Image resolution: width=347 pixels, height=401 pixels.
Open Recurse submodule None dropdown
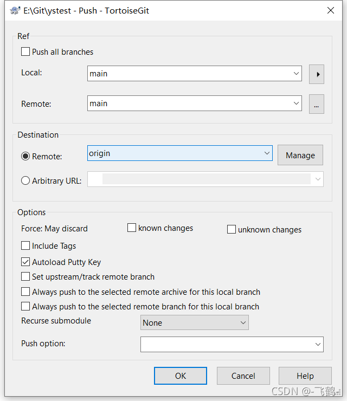(195, 322)
